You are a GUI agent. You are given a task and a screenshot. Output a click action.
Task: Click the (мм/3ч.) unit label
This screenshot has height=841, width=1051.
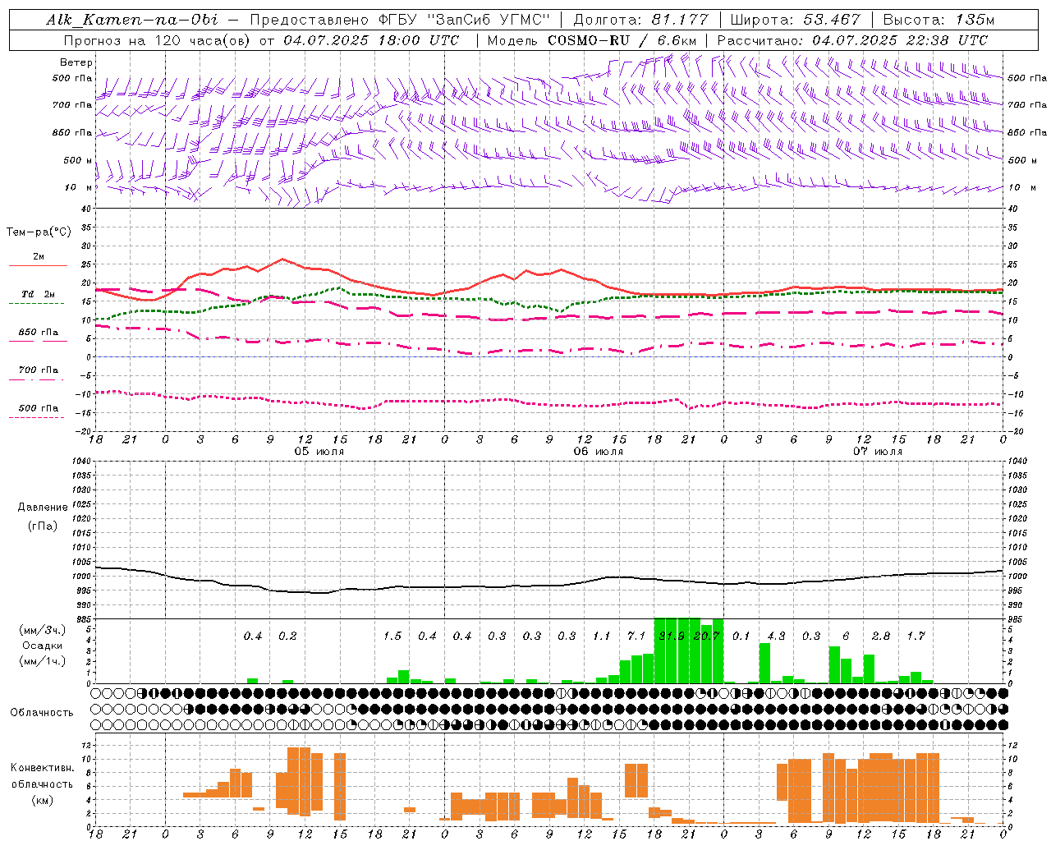tap(42, 630)
